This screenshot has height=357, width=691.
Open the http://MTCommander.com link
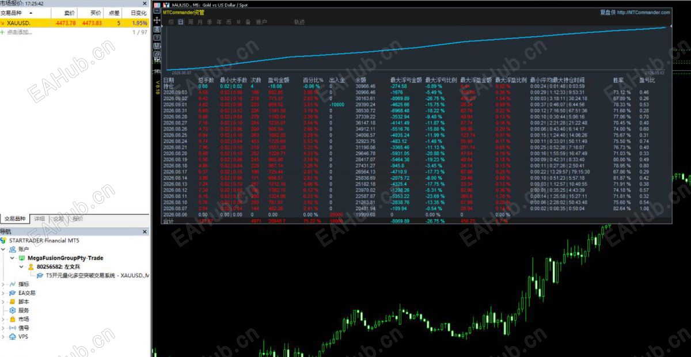coord(643,12)
